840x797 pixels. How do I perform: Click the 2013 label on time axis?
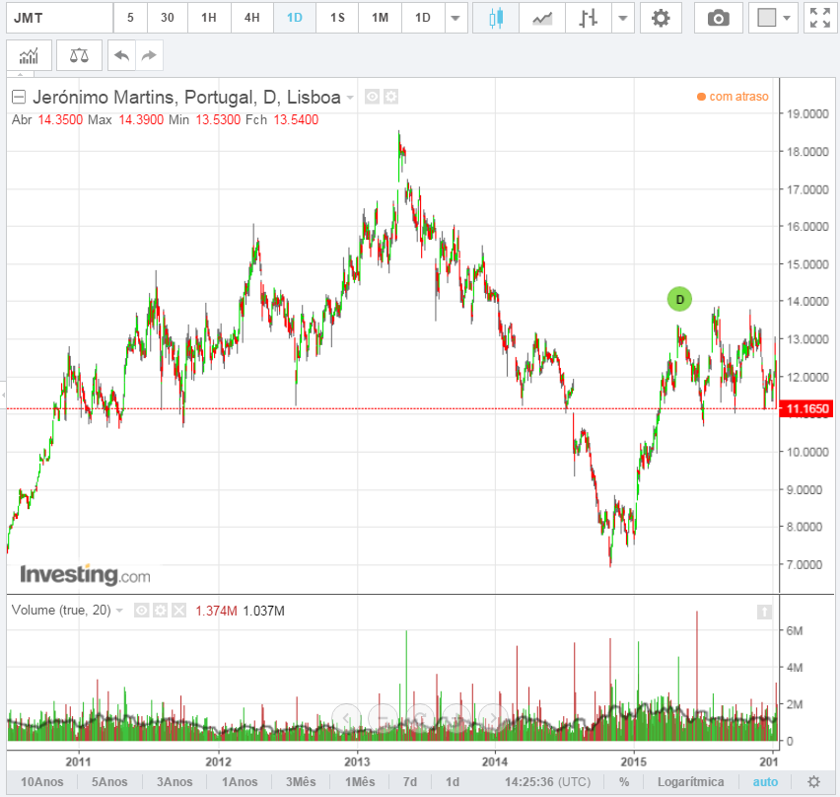coord(357,761)
